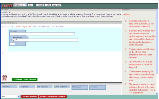
Task: Select the Assignment tile in Tiles panel
Action: (x=27, y=87)
